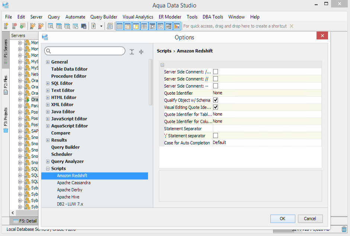Expand the SQL Editor tree node
Screen dimensions: 350x236
[48, 83]
